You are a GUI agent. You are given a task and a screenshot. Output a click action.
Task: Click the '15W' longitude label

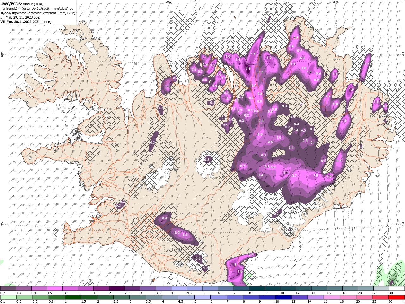pyautogui.click(x=335, y=2)
